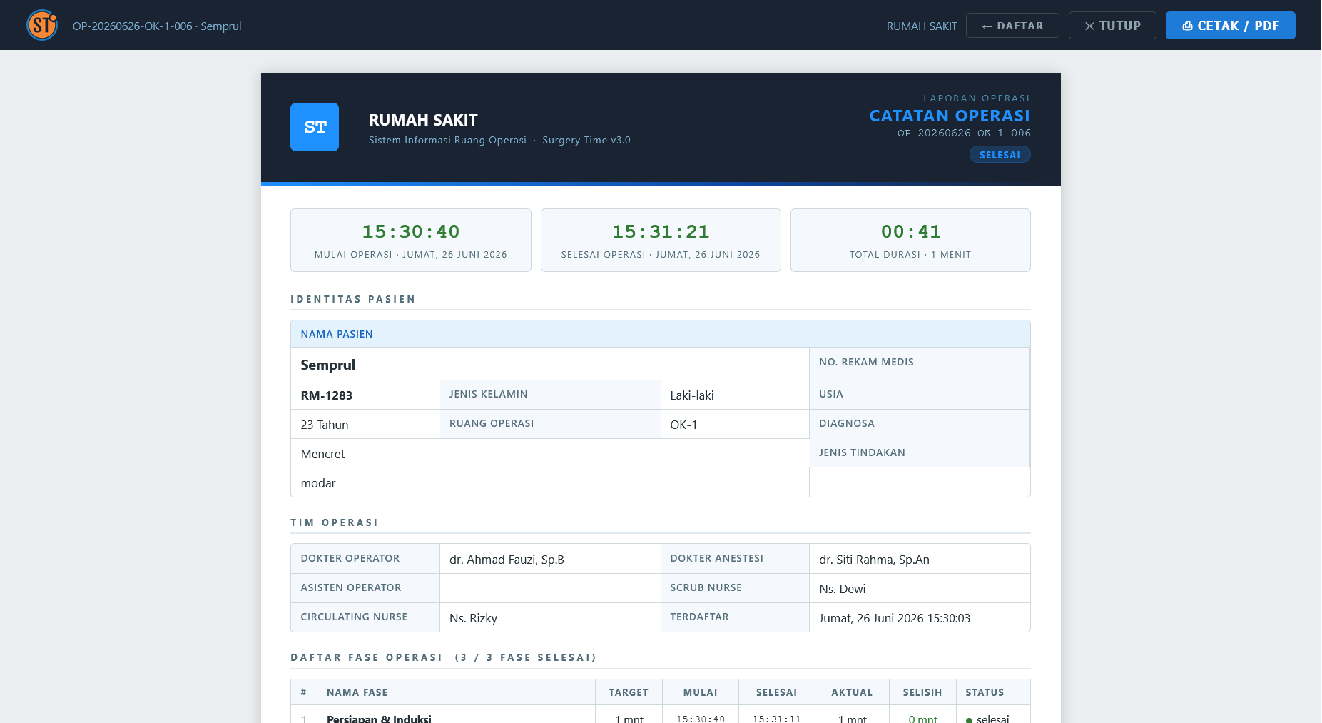Click the Rumah Sakit link in top bar
This screenshot has width=1322, height=723.
pos(922,26)
